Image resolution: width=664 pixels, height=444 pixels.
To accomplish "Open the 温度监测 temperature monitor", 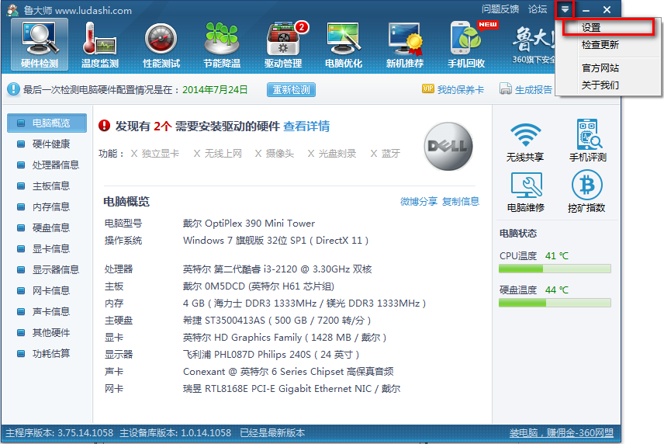I will click(100, 44).
